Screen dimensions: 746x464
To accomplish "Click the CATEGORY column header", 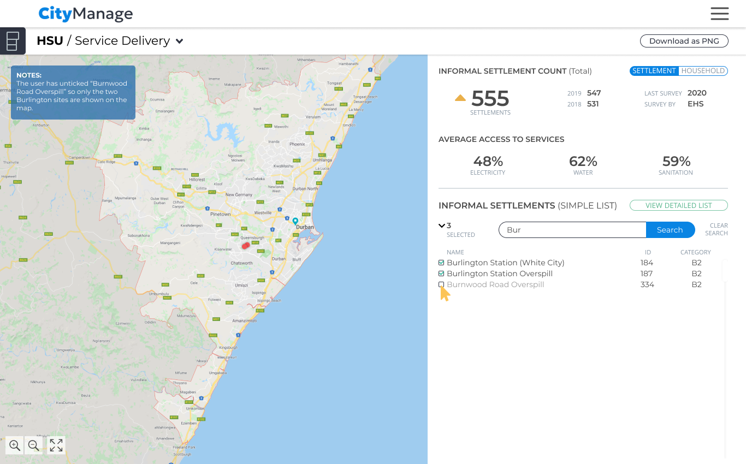I will (x=696, y=252).
